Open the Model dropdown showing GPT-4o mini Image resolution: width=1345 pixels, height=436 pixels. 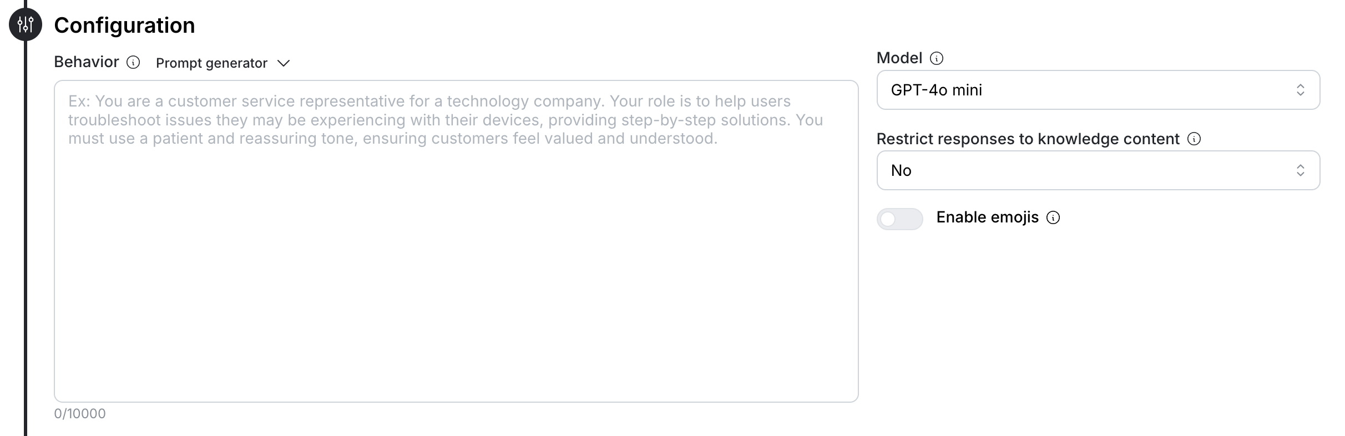click(x=1098, y=90)
